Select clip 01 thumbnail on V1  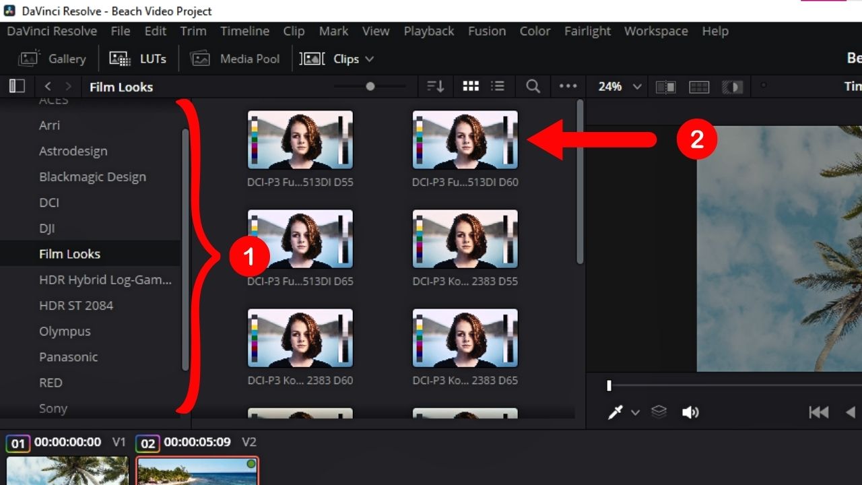(67, 470)
